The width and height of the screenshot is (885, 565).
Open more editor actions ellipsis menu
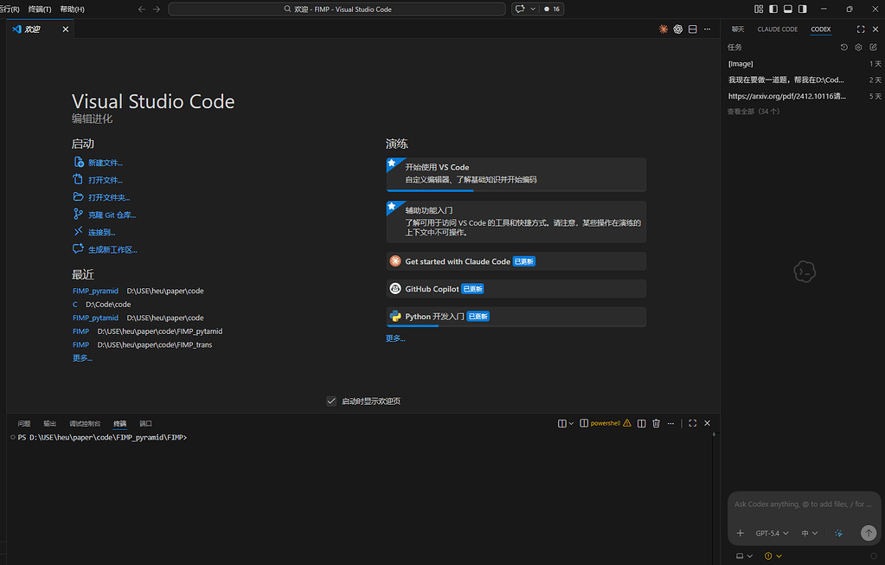point(707,29)
